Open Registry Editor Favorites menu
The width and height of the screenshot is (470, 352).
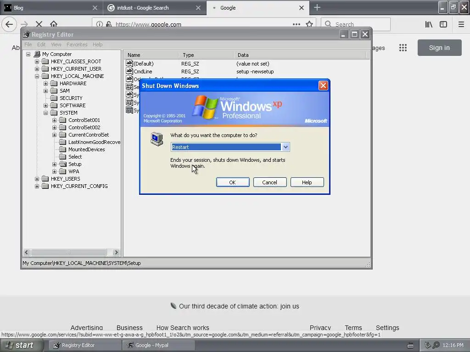click(x=77, y=44)
